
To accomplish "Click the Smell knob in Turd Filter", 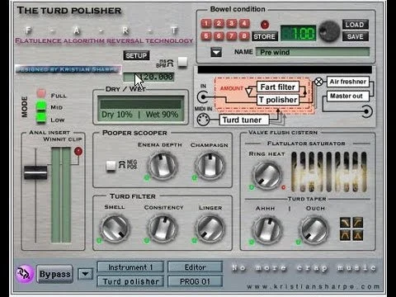I will tap(115, 229).
